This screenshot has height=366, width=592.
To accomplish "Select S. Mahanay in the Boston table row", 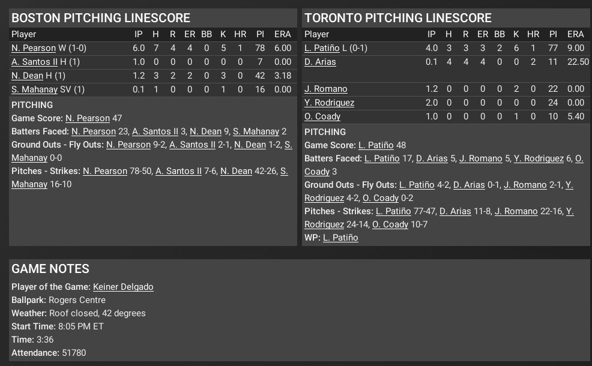I will pyautogui.click(x=35, y=89).
